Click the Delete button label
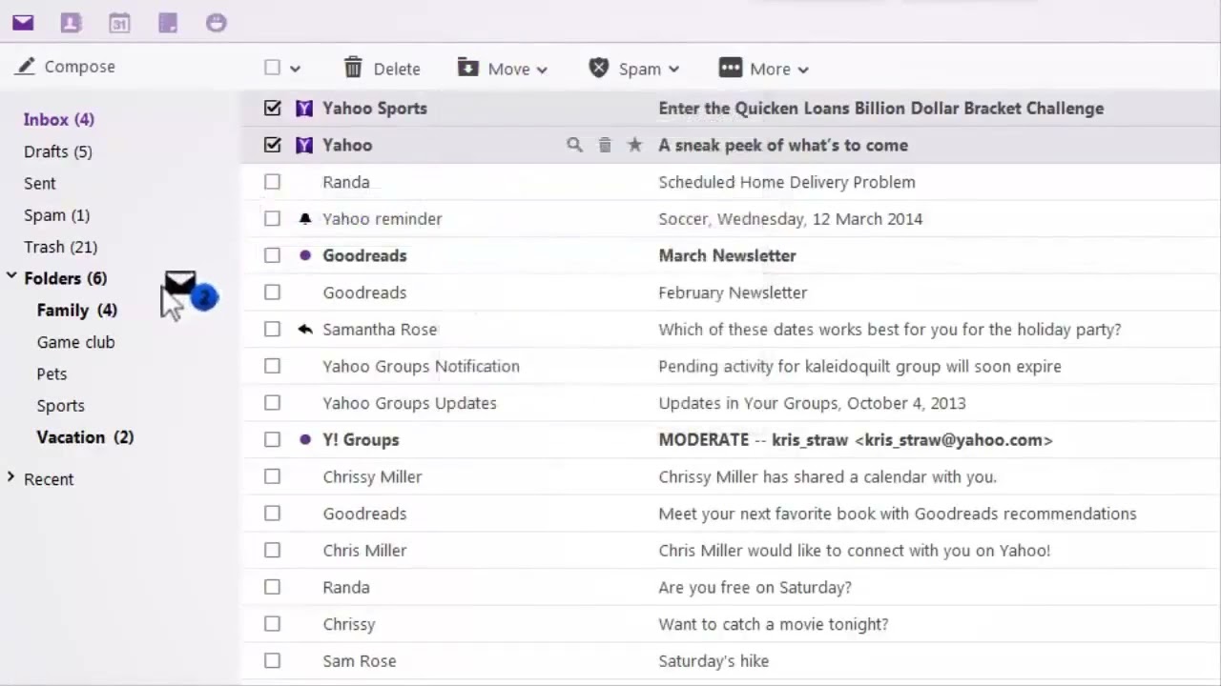This screenshot has width=1221, height=686. 397,69
